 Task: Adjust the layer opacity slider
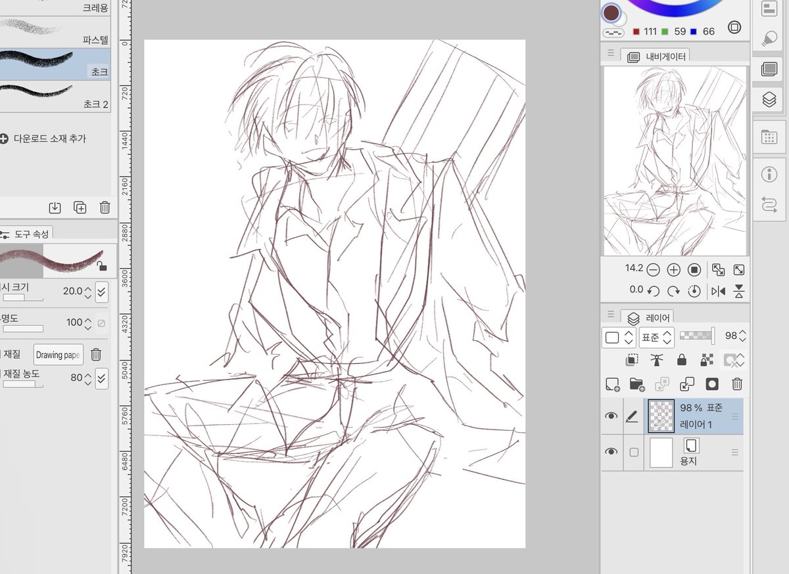click(697, 336)
